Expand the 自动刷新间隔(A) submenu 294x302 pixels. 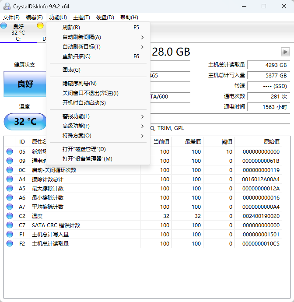(98, 37)
